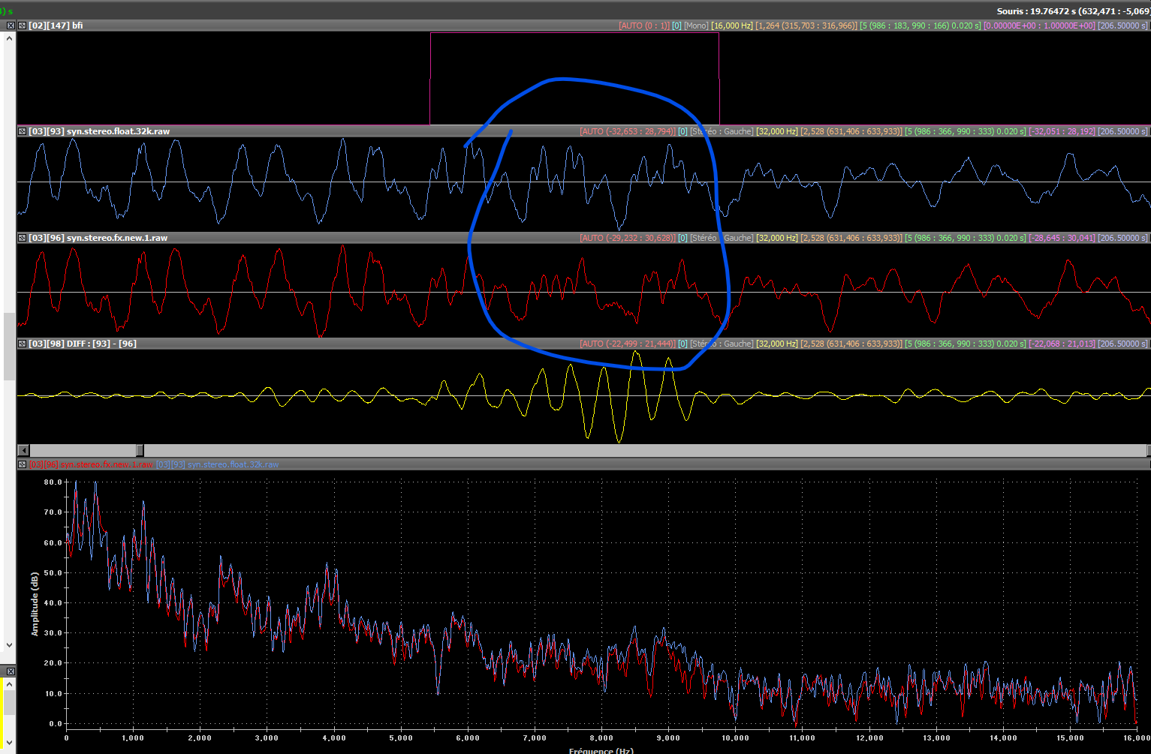Click the AUTO (0 : 1) scale on bfi track
Screen dimensions: 1151x754
pos(643,26)
